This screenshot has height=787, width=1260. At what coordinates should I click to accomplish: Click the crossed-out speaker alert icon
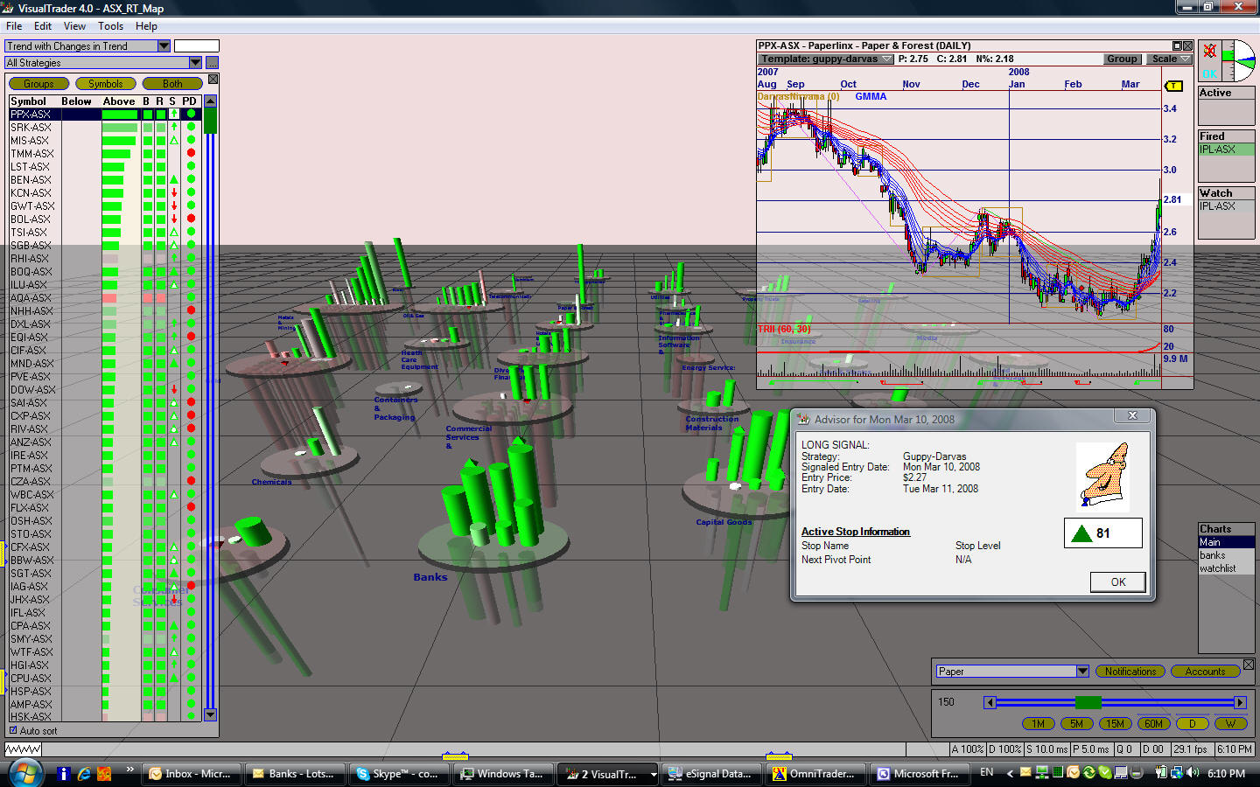point(1209,51)
